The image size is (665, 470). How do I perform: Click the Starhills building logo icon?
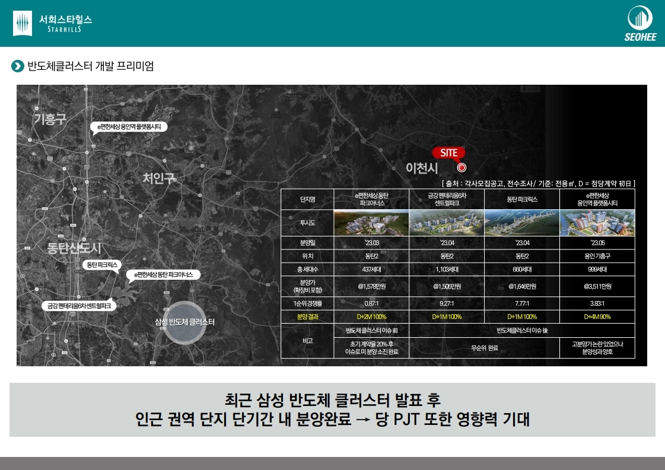point(23,23)
